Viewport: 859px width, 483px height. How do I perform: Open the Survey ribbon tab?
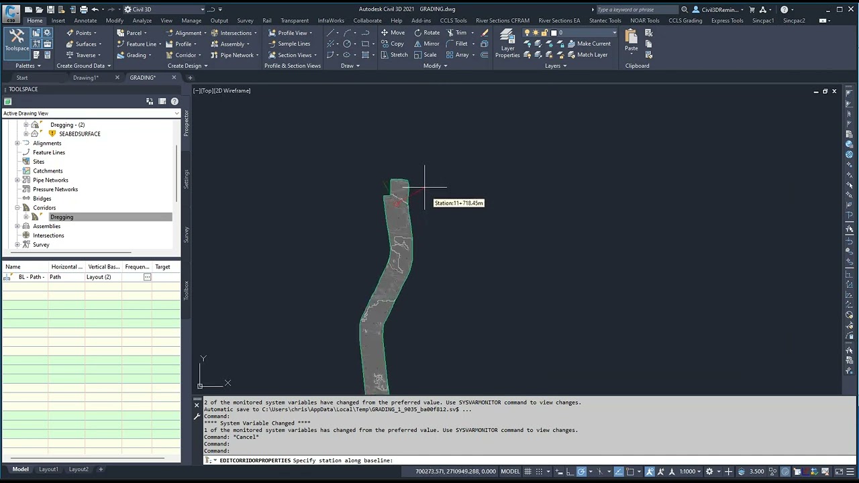click(245, 20)
